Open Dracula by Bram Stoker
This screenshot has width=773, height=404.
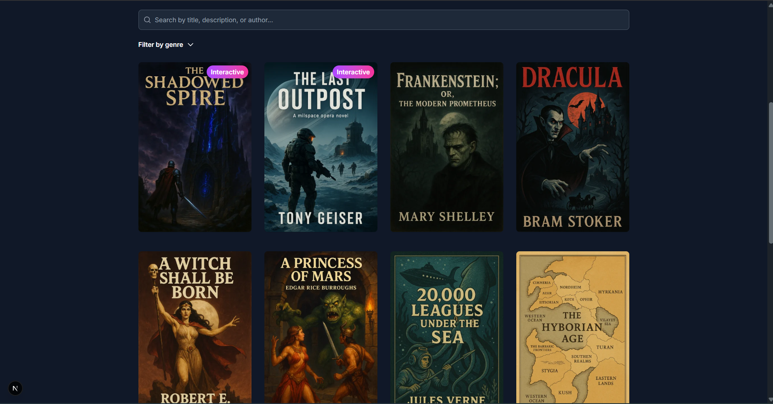[572, 147]
